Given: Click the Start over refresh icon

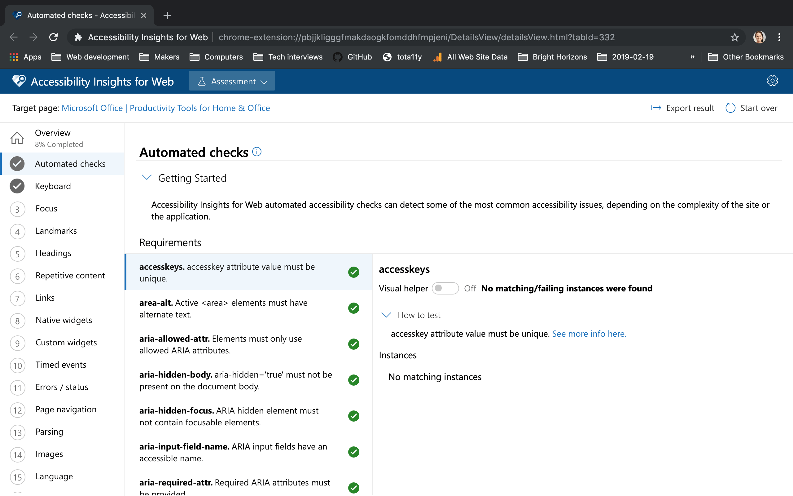Looking at the screenshot, I should pos(730,108).
